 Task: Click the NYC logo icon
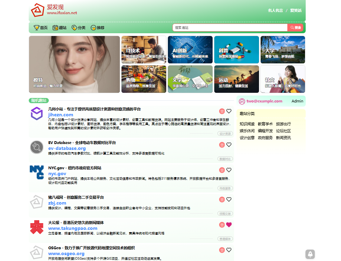(x=37, y=172)
